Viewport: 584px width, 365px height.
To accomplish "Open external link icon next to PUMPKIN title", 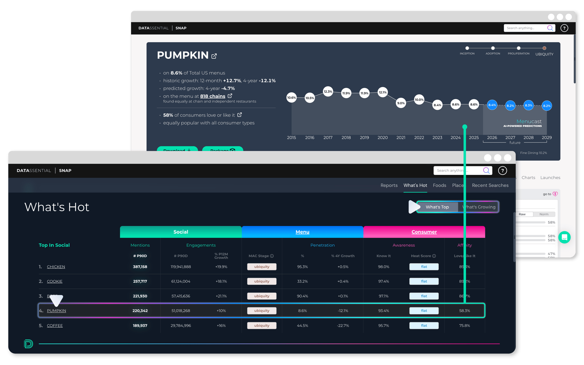I will [214, 56].
